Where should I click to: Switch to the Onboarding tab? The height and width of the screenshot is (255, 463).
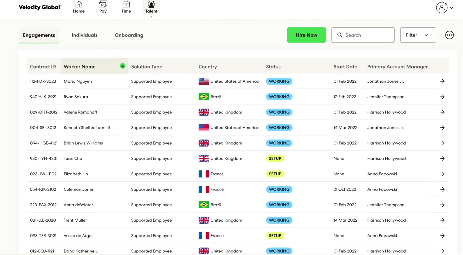129,35
